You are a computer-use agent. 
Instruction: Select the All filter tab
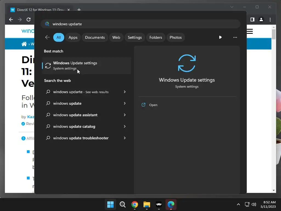click(59, 37)
